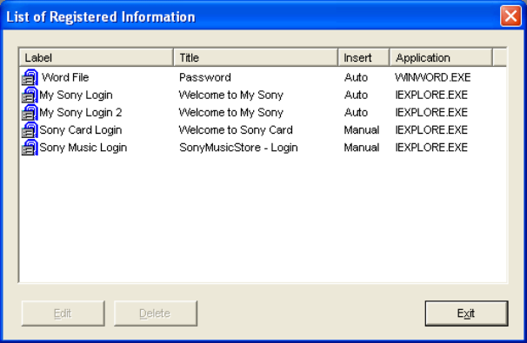Viewport: 527px width, 343px height.
Task: Sort list by Title column header
Action: (256, 57)
